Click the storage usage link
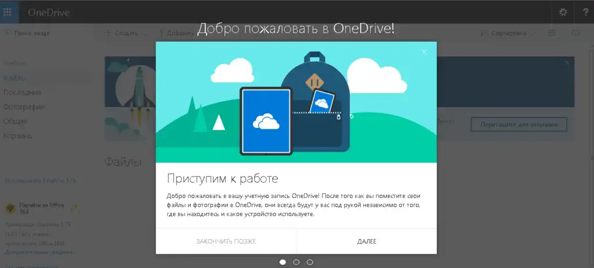The width and height of the screenshot is (594, 268). tap(41, 181)
